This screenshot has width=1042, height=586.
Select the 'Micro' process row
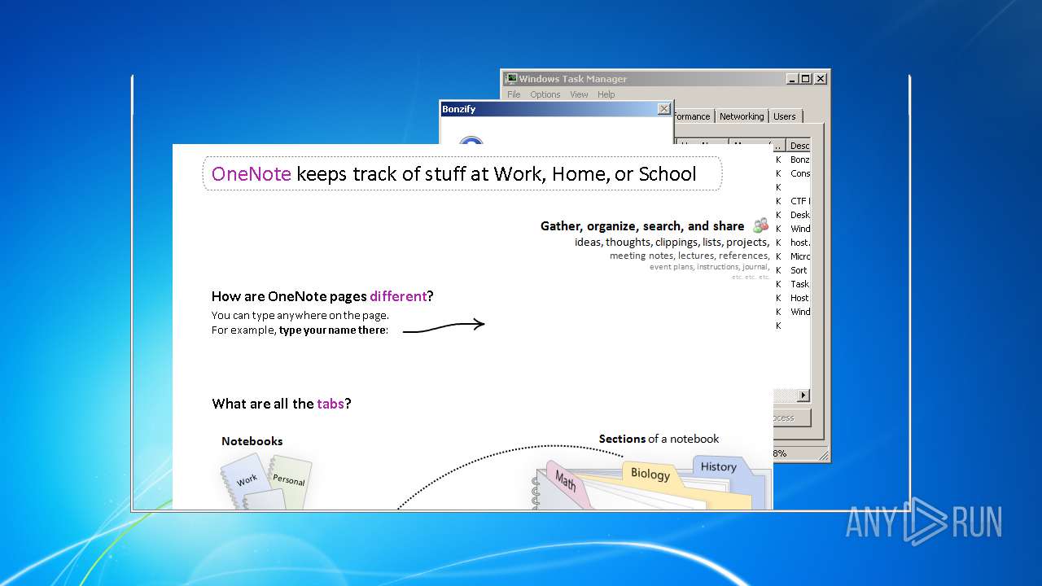coord(791,256)
